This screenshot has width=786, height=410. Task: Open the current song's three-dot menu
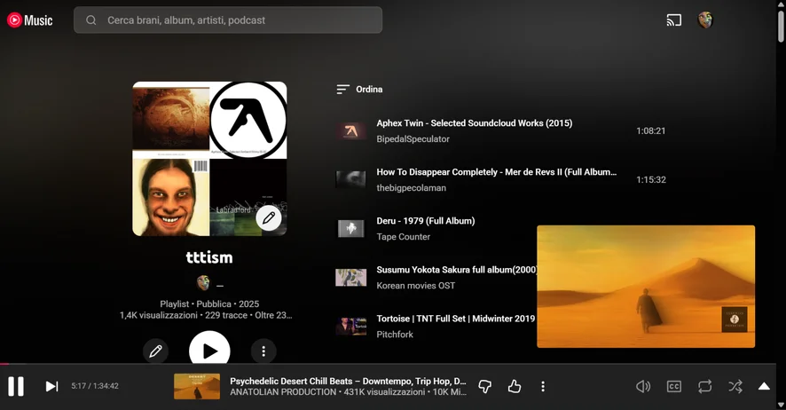tap(543, 387)
